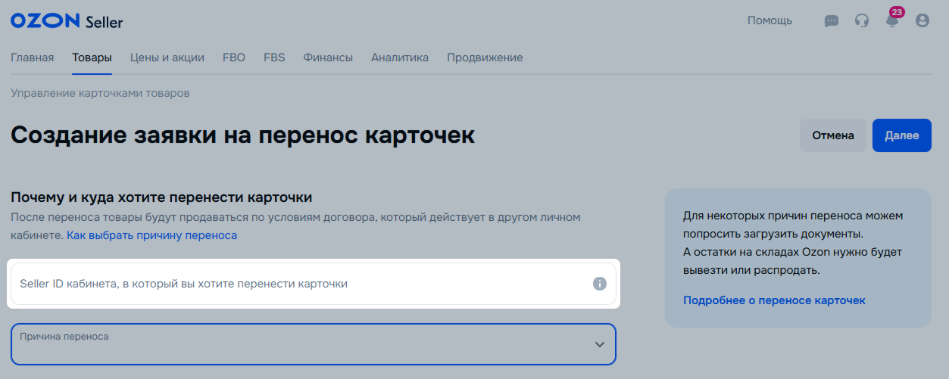Open Как выбрать причину переноса link
This screenshot has height=379, width=949.
point(151,235)
